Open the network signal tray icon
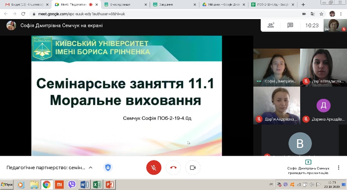Image resolution: width=347 pixels, height=190 pixels. [x=299, y=184]
